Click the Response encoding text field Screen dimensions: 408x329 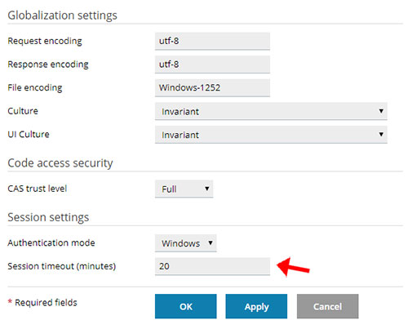(x=212, y=64)
